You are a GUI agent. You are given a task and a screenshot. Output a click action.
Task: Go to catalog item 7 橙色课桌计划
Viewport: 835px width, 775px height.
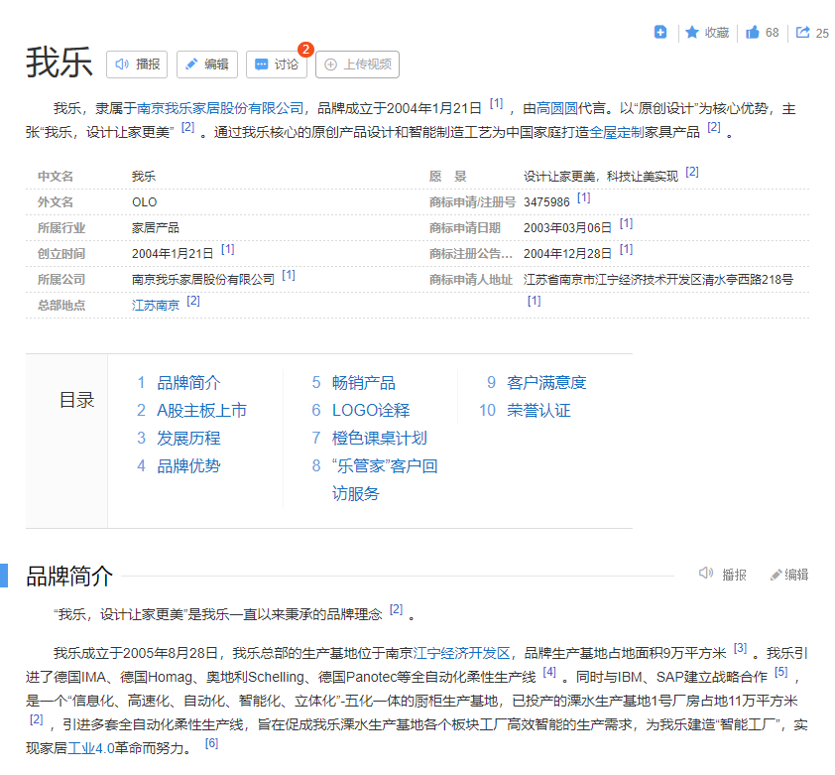click(380, 439)
